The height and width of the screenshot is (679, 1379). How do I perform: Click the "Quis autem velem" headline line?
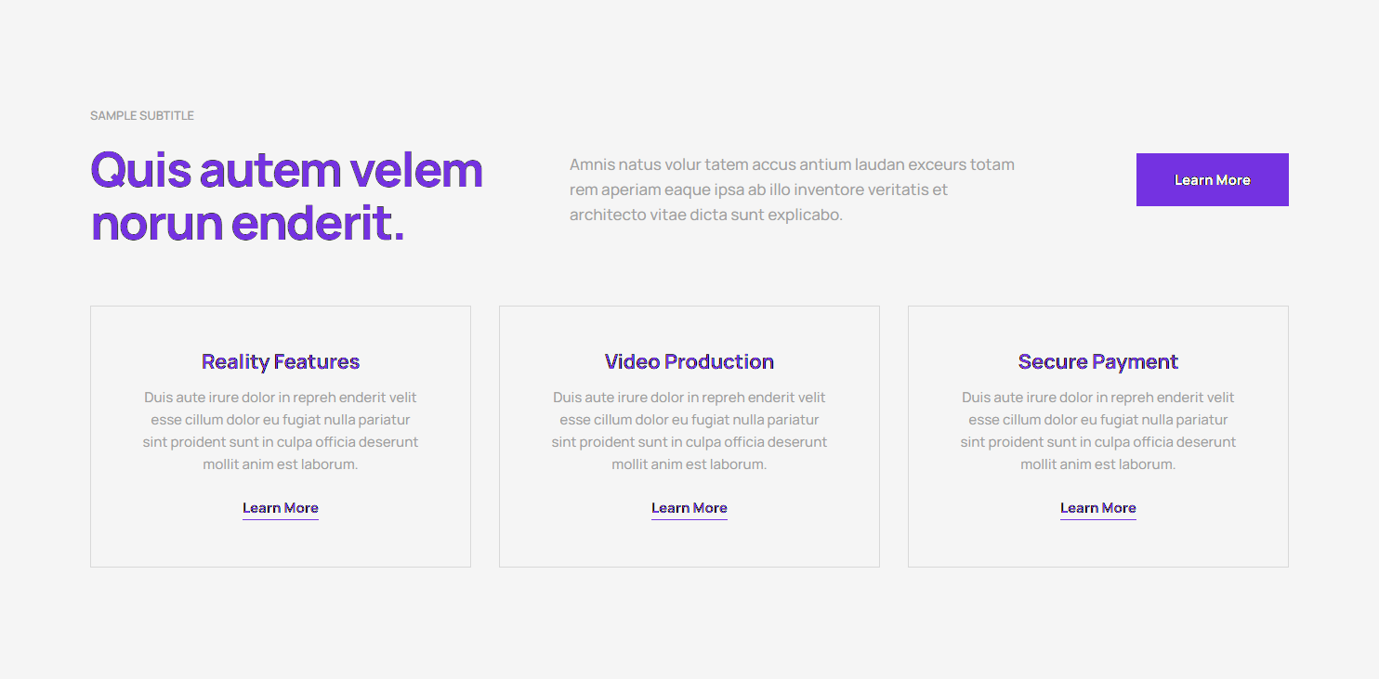pyautogui.click(x=286, y=170)
